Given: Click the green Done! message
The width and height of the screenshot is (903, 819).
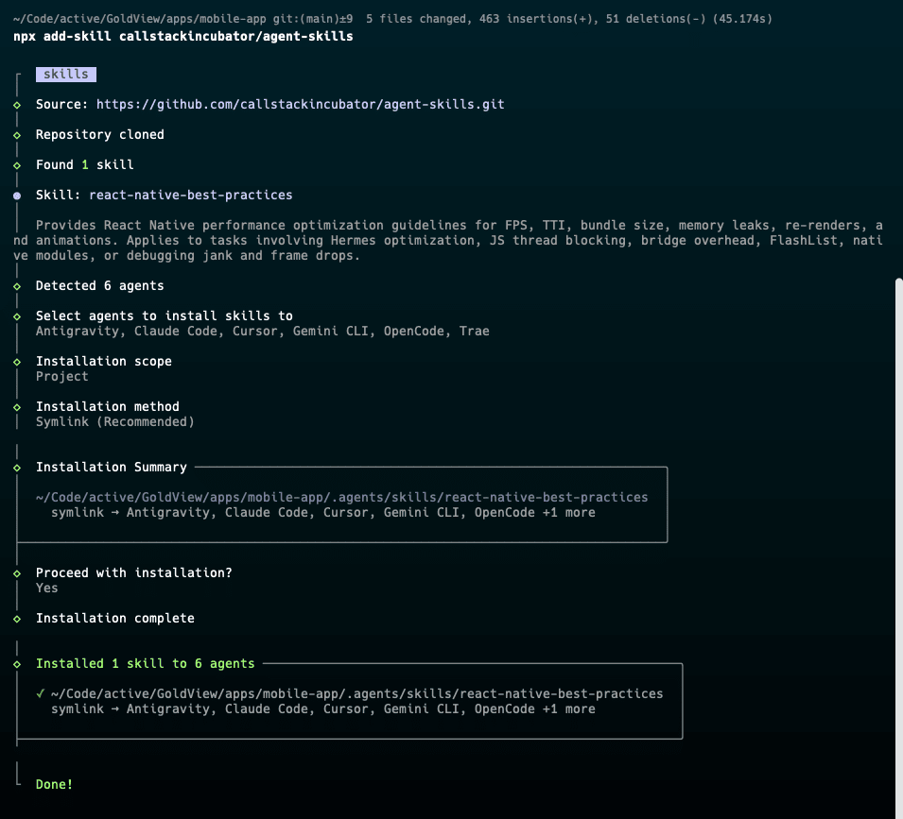Looking at the screenshot, I should pyautogui.click(x=54, y=785).
